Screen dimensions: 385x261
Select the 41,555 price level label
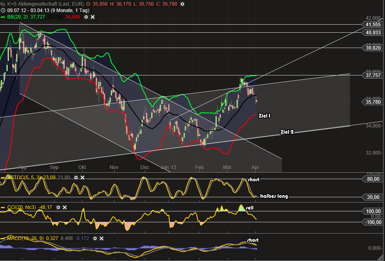(x=373, y=25)
